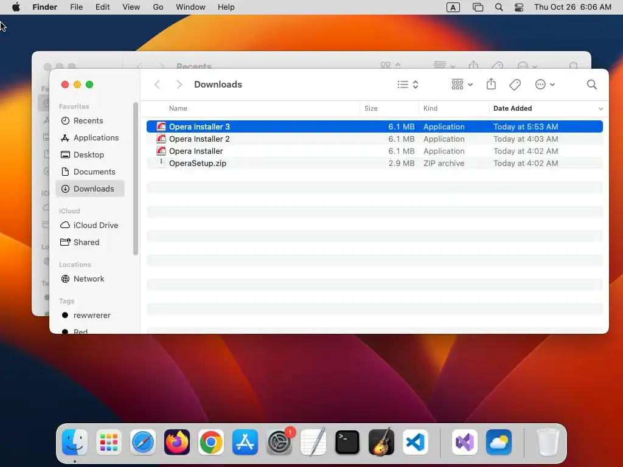This screenshot has height=467, width=623.
Task: Open the App Store Dock icon
Action: click(x=245, y=442)
